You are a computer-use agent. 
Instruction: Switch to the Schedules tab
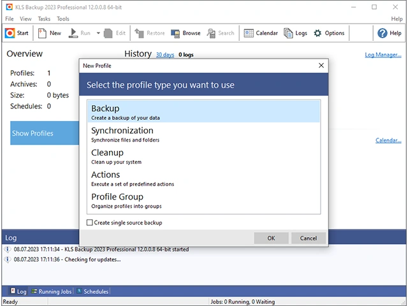(92, 291)
